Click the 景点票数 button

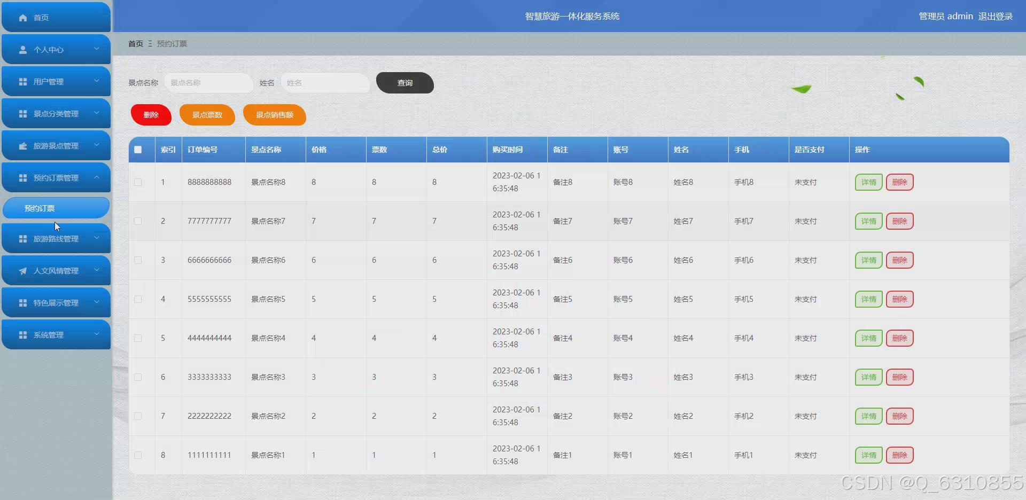[x=207, y=115]
